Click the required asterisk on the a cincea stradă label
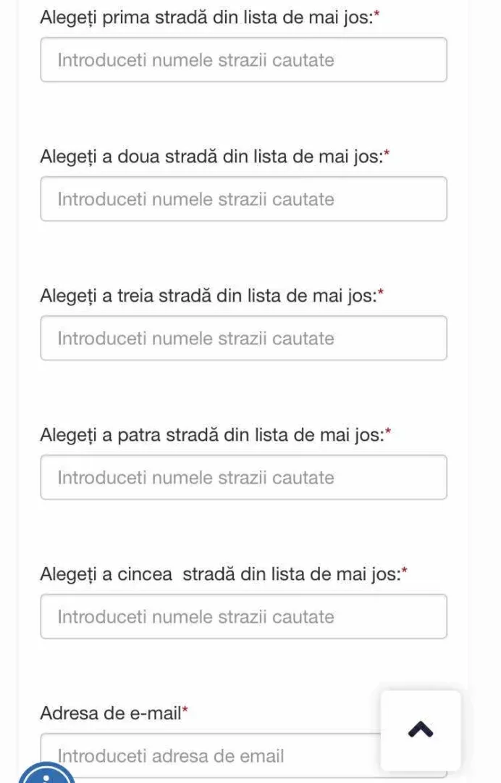Viewport: 501px width, 783px height. coord(404,570)
